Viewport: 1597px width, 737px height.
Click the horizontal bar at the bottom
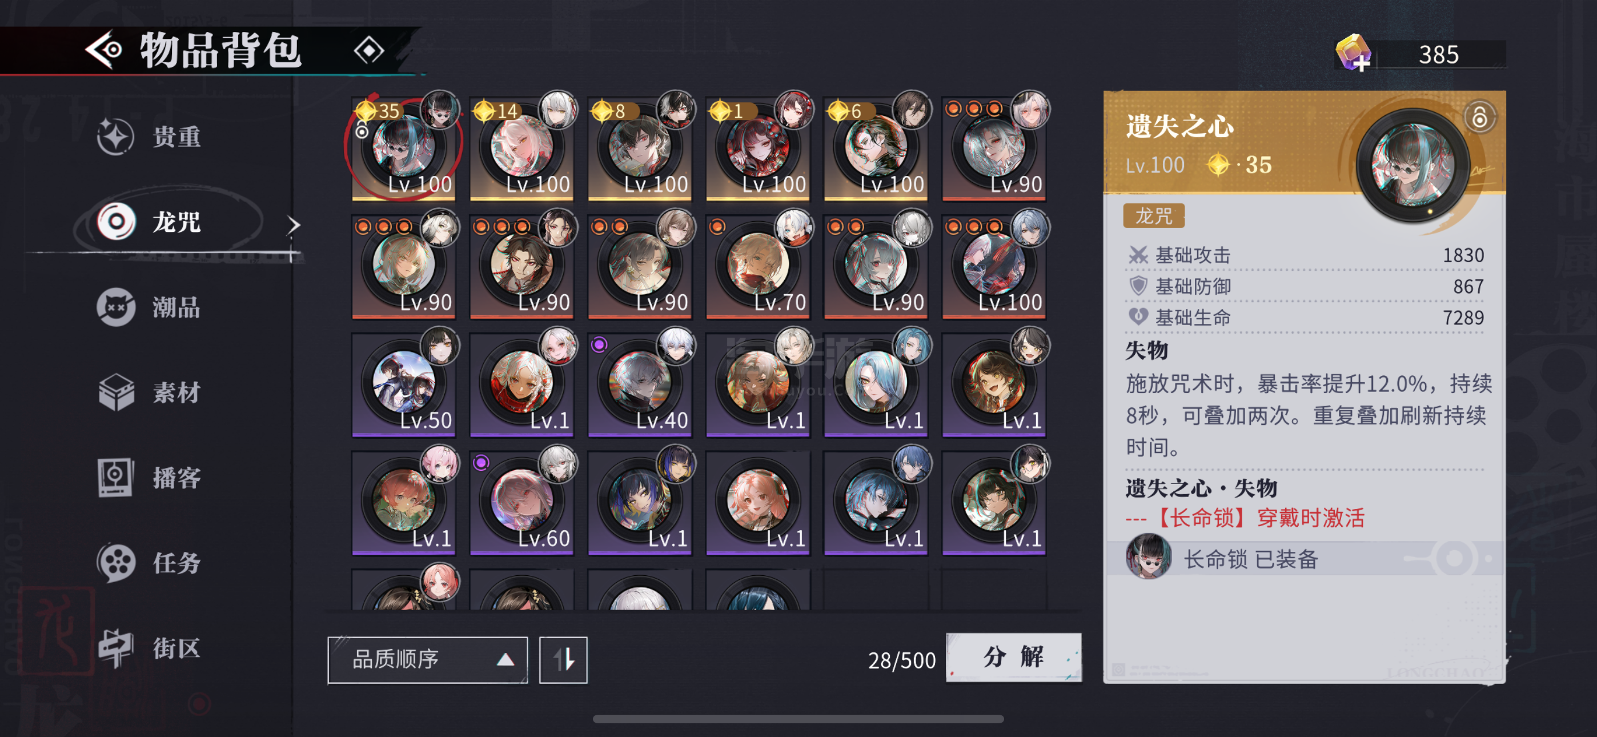[798, 719]
